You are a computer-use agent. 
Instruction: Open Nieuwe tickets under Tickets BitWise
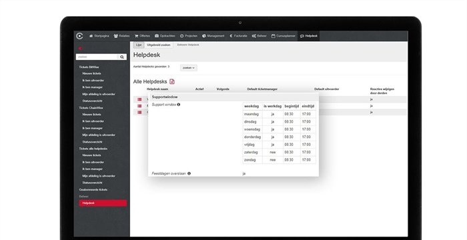[92, 73]
